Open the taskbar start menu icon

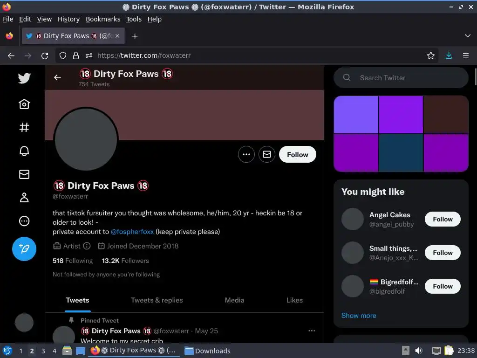coord(7,351)
